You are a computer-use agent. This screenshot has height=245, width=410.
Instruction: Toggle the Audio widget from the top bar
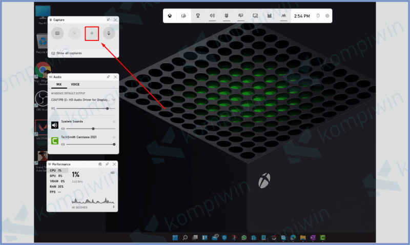click(212, 16)
